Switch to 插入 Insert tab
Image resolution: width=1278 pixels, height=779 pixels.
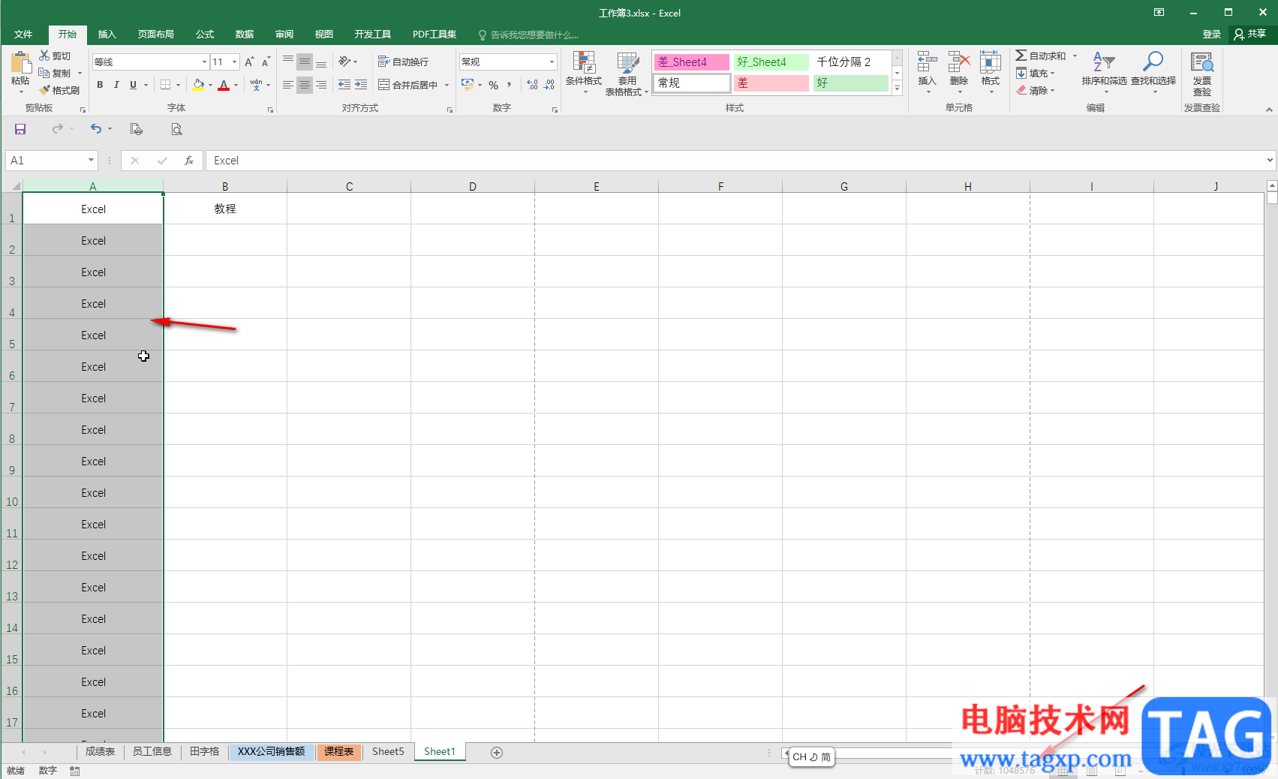(x=107, y=35)
